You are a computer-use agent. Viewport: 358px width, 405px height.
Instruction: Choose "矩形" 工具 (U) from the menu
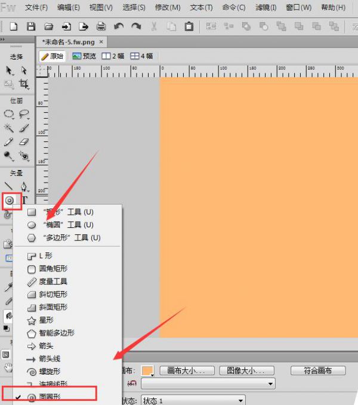pos(67,212)
